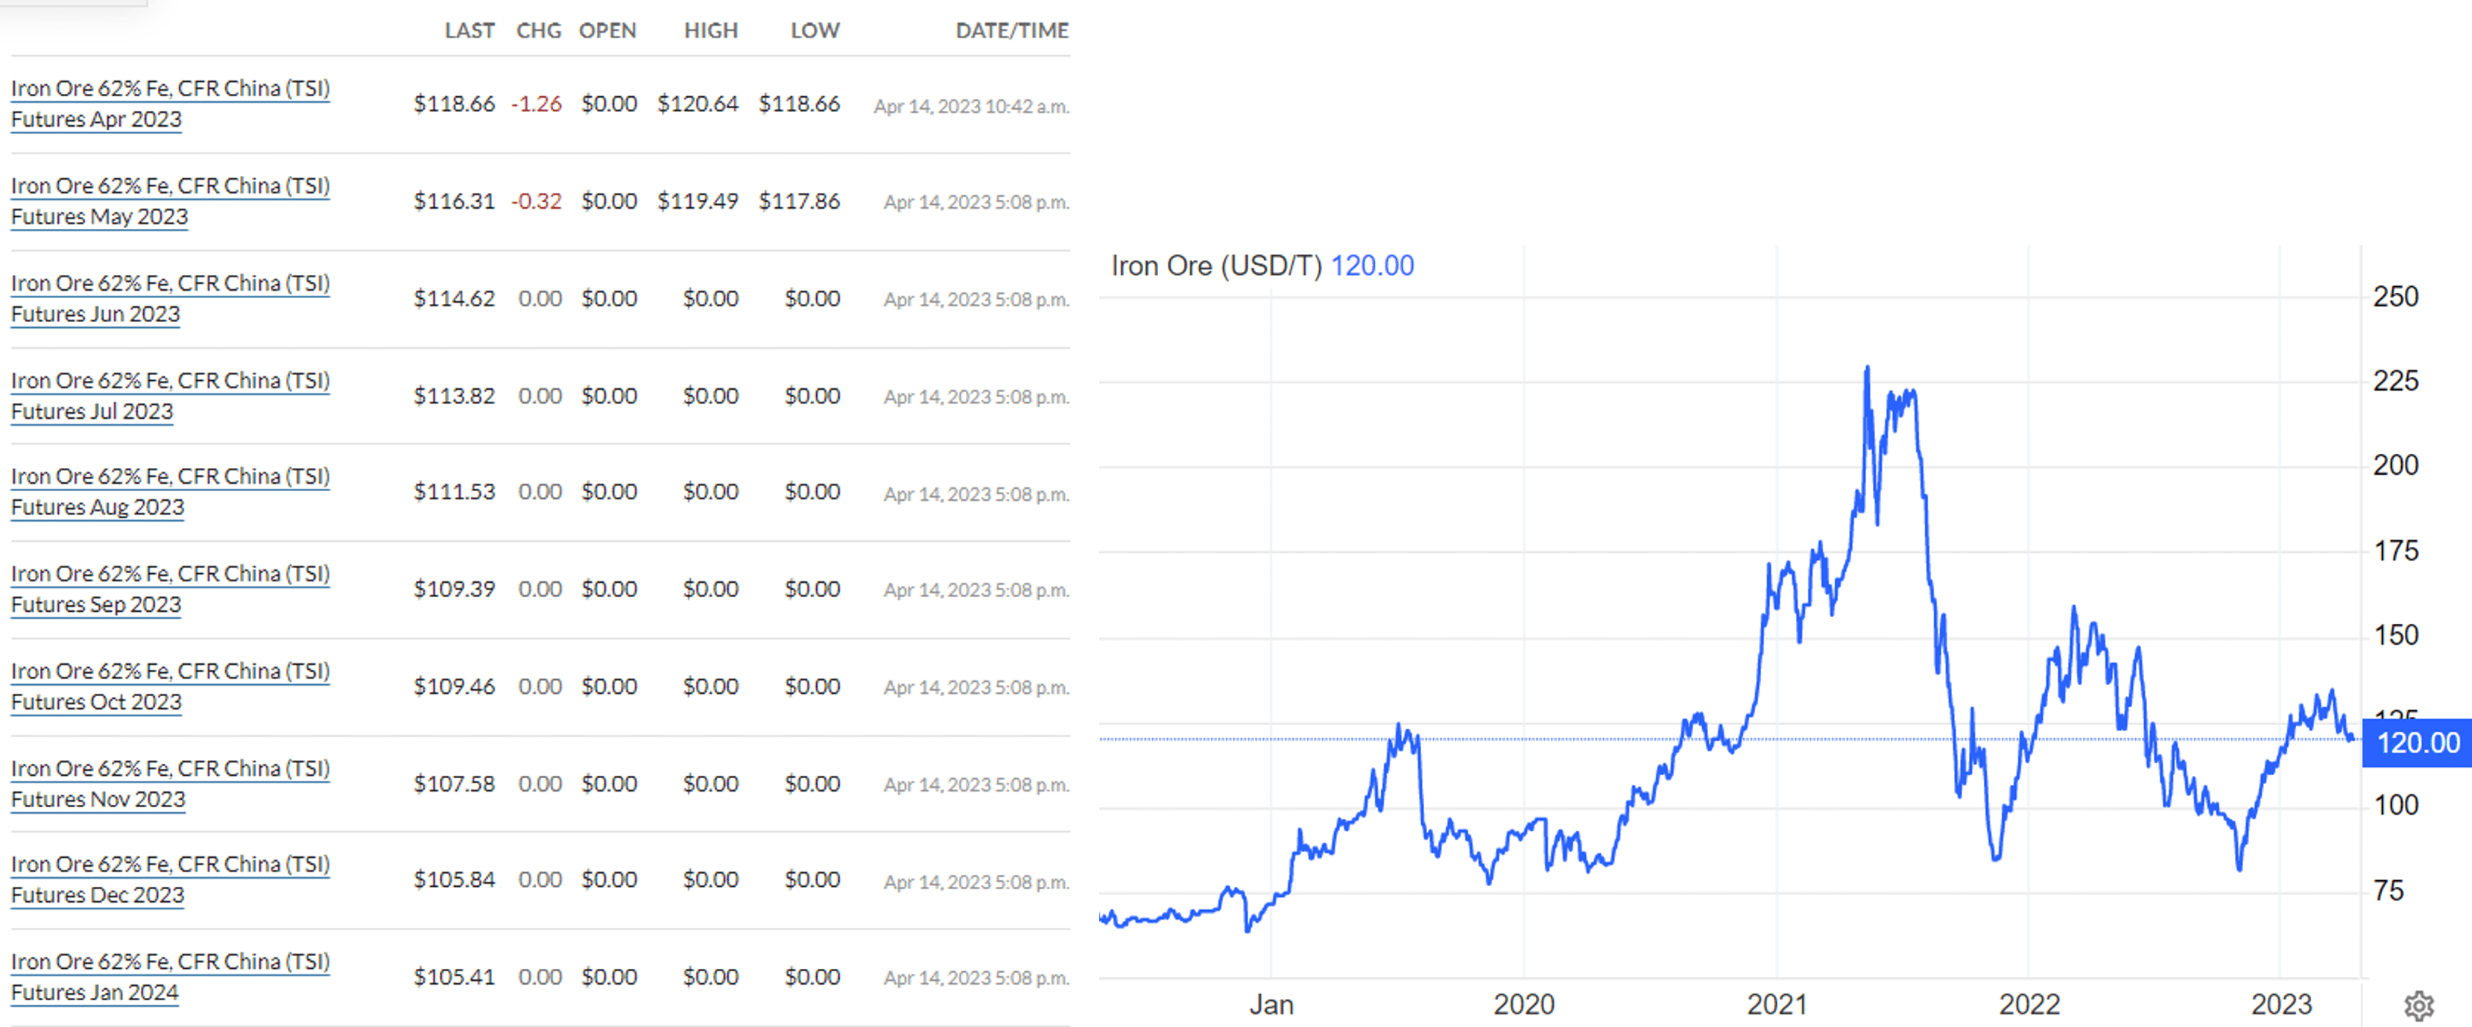The image size is (2472, 1027).
Task: Click the LAST column header
Action: click(470, 31)
